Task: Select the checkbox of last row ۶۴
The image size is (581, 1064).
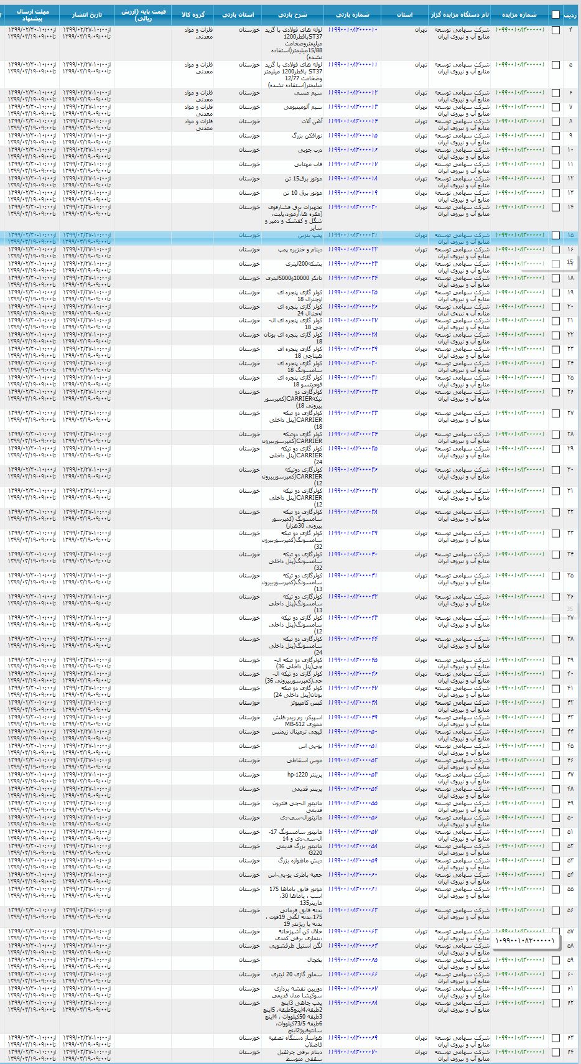Action: click(555, 1053)
